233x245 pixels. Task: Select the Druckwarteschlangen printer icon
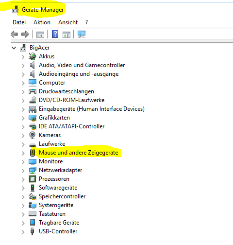click(x=33, y=91)
